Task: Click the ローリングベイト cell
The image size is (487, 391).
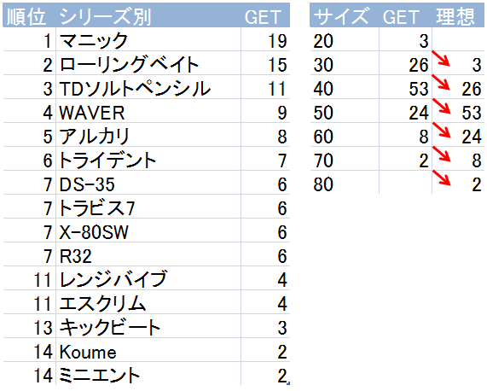Action: 148,63
